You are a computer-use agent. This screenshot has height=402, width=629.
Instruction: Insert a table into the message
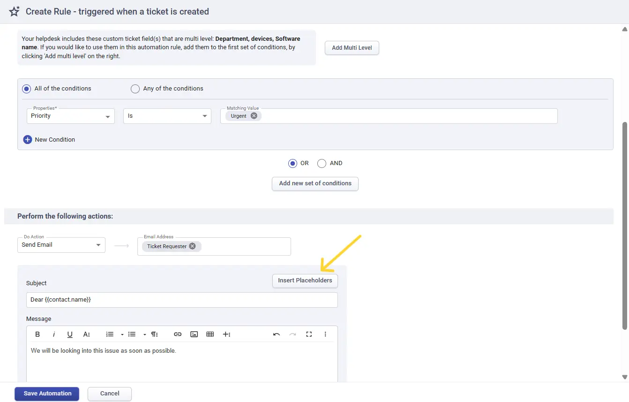[210, 334]
